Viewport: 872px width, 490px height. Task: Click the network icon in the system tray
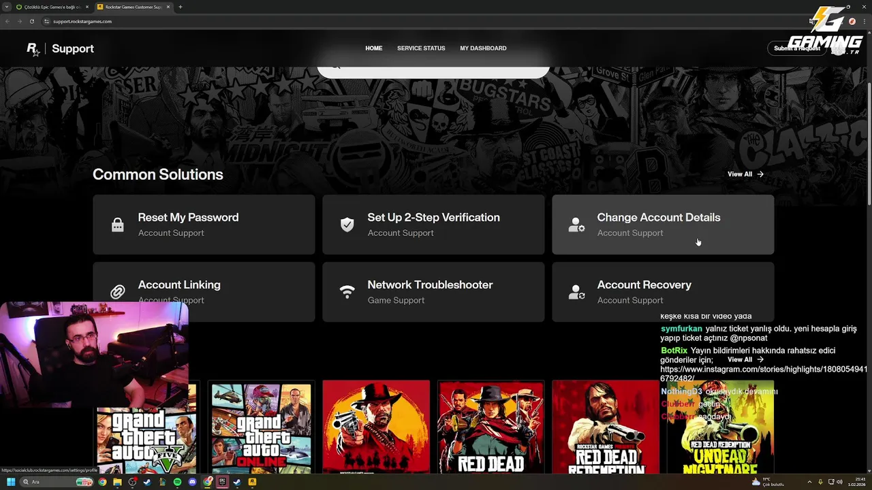831,482
